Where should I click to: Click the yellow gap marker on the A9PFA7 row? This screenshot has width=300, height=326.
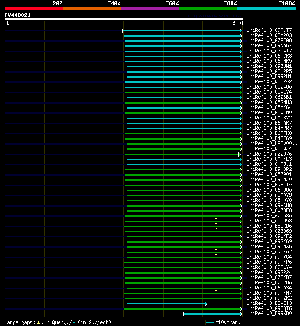216,254
